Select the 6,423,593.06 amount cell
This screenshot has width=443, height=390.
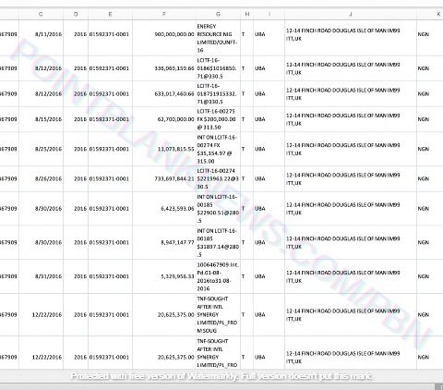click(164, 209)
